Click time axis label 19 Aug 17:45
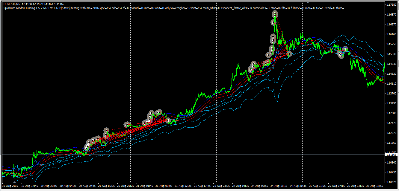Screen dimensions: 399x191 (x=30, y=186)
